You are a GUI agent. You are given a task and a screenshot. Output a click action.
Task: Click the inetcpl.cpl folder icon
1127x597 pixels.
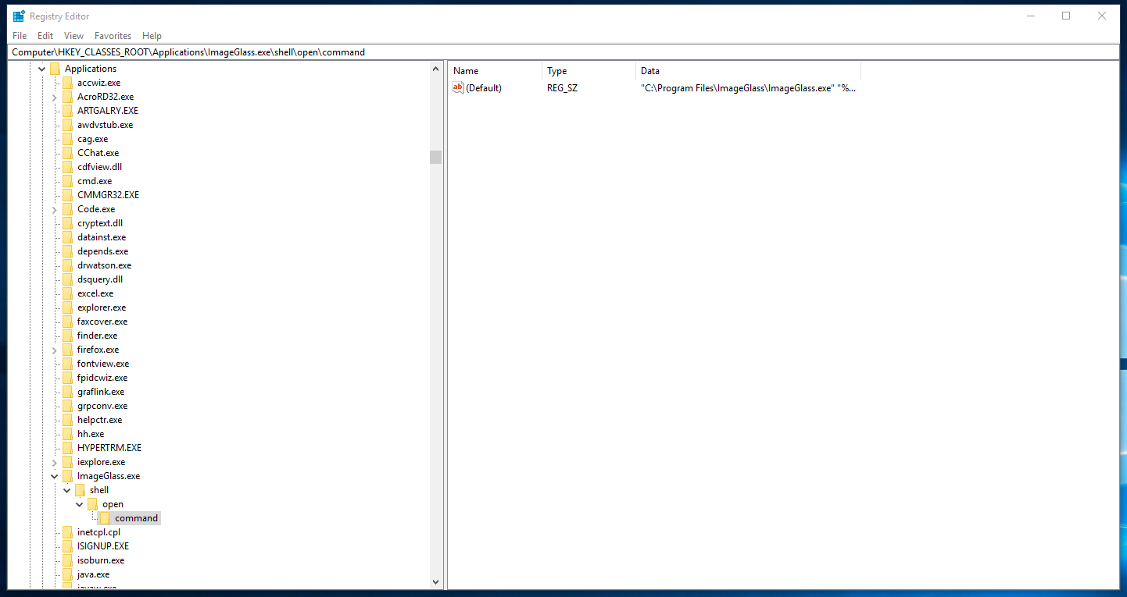click(68, 531)
